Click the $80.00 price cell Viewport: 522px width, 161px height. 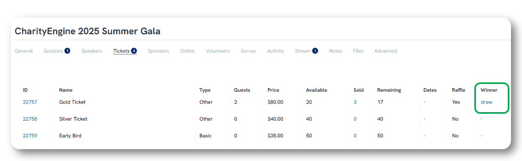point(275,102)
